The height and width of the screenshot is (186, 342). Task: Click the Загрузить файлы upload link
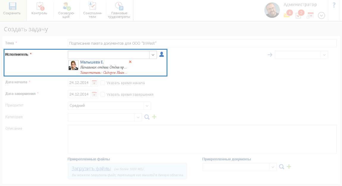[91, 168]
